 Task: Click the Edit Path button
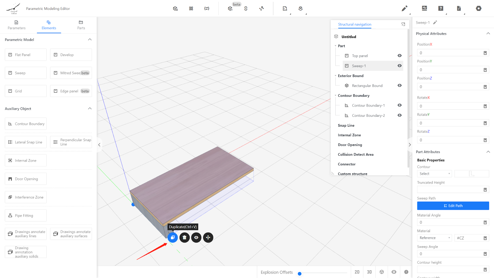pos(453,206)
